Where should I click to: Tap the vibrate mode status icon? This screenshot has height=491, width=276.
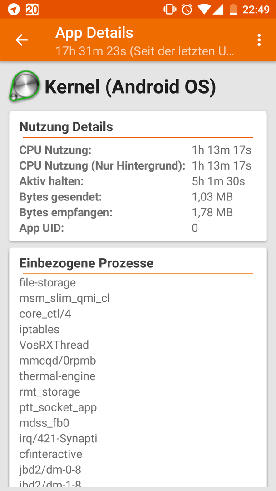tap(169, 10)
